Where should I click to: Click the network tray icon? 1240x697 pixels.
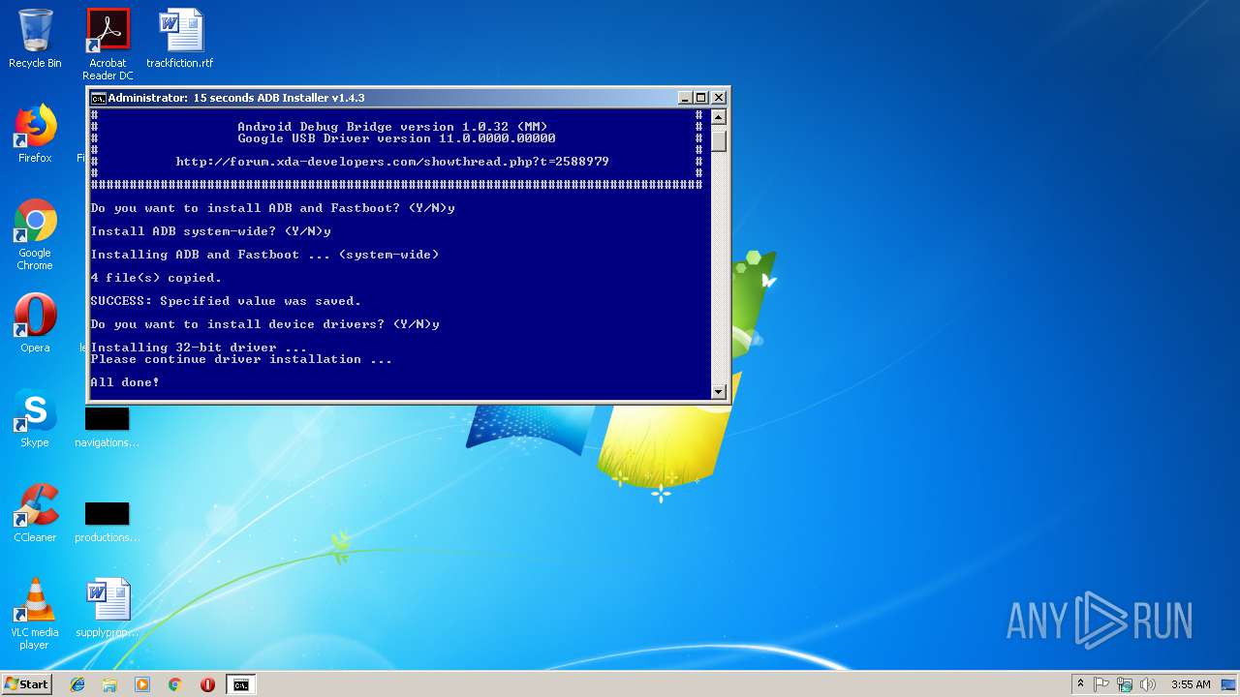[1125, 684]
